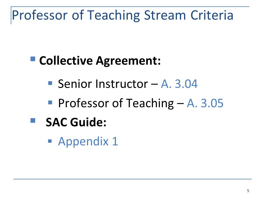Click the bullet marker before Appendix 1
This screenshot has height=199, width=265.
click(50, 141)
